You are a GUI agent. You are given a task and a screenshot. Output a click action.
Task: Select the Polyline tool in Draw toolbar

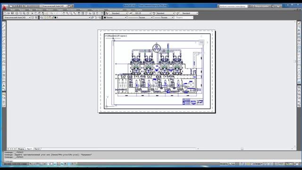point(4,30)
